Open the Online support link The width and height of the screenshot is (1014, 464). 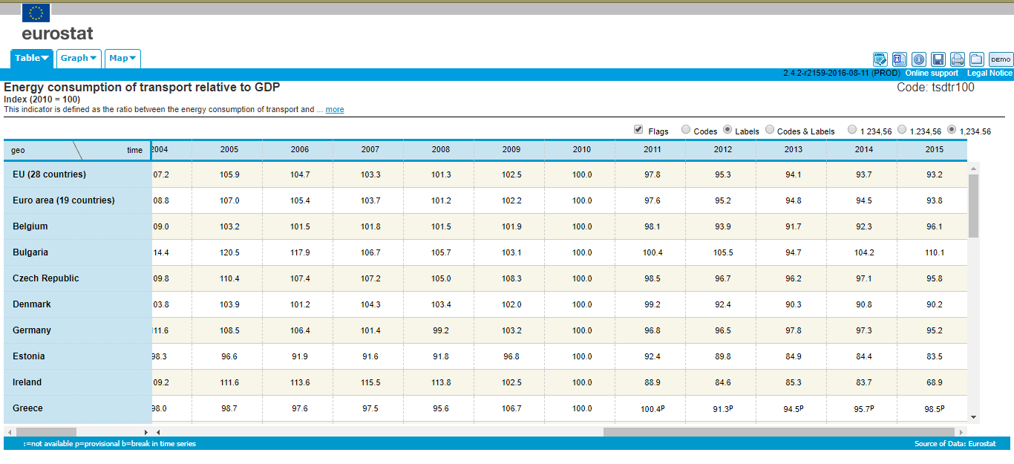tap(932, 73)
